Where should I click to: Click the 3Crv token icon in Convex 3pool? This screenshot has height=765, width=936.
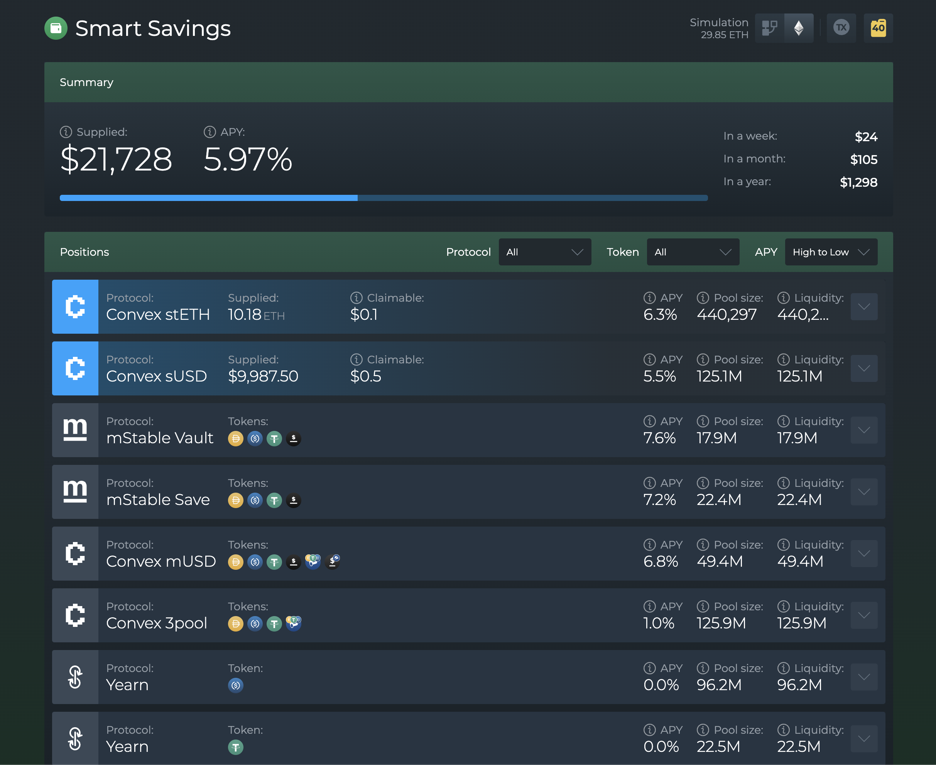tap(294, 623)
